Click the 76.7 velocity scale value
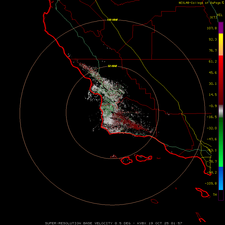225x225 pixels. pyautogui.click(x=213, y=50)
